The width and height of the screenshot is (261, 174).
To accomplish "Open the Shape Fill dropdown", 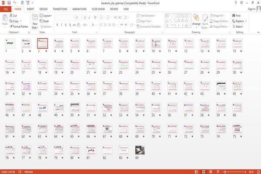I will 217,16.
